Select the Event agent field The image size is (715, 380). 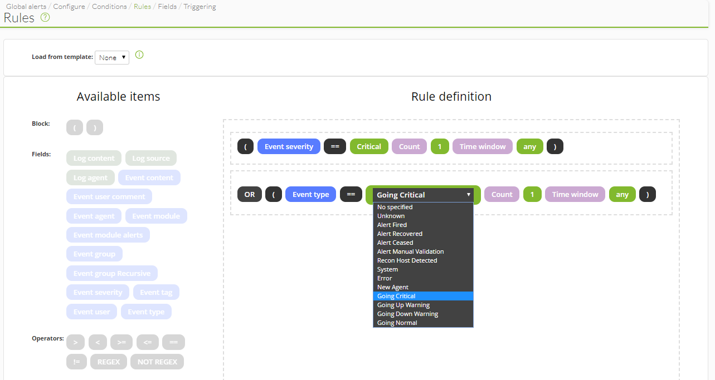pyautogui.click(x=94, y=216)
